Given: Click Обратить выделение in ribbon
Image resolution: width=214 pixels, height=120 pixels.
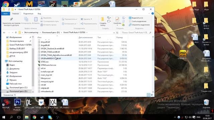Looking at the screenshot, I should point(139,25).
